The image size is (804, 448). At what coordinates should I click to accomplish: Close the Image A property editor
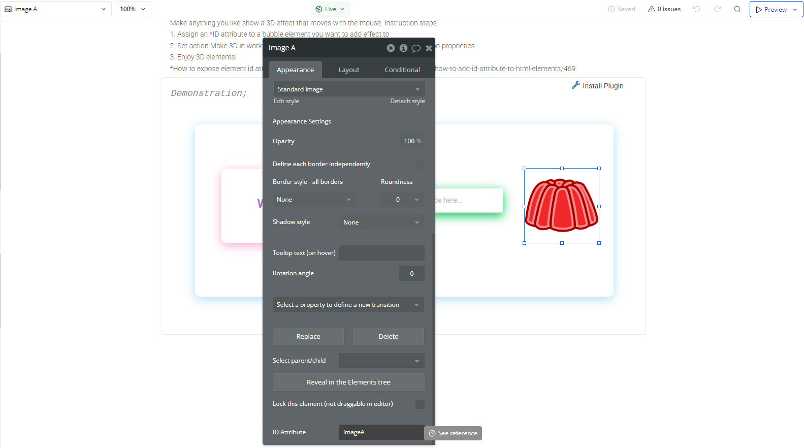[x=429, y=48]
